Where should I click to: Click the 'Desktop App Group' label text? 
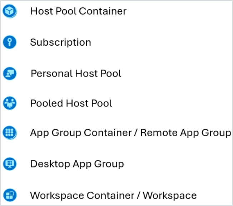tap(77, 164)
